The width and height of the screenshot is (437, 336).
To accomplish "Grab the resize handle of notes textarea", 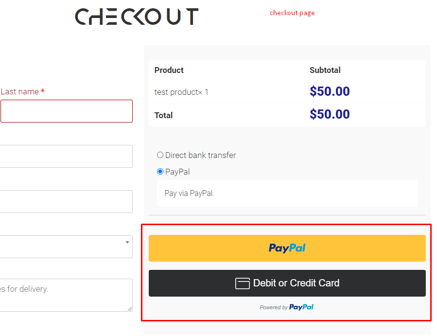I will point(130,309).
